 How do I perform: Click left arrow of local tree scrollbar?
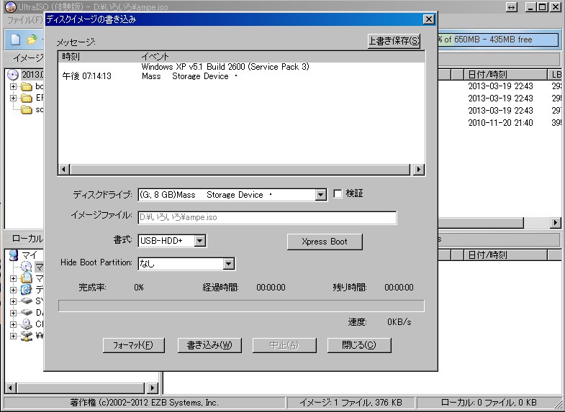tap(10, 388)
